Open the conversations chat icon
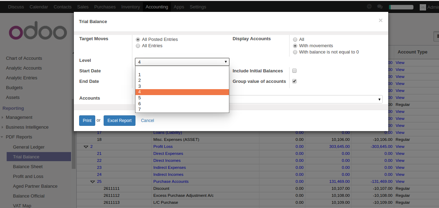The height and width of the screenshot is (208, 439). pos(380,7)
